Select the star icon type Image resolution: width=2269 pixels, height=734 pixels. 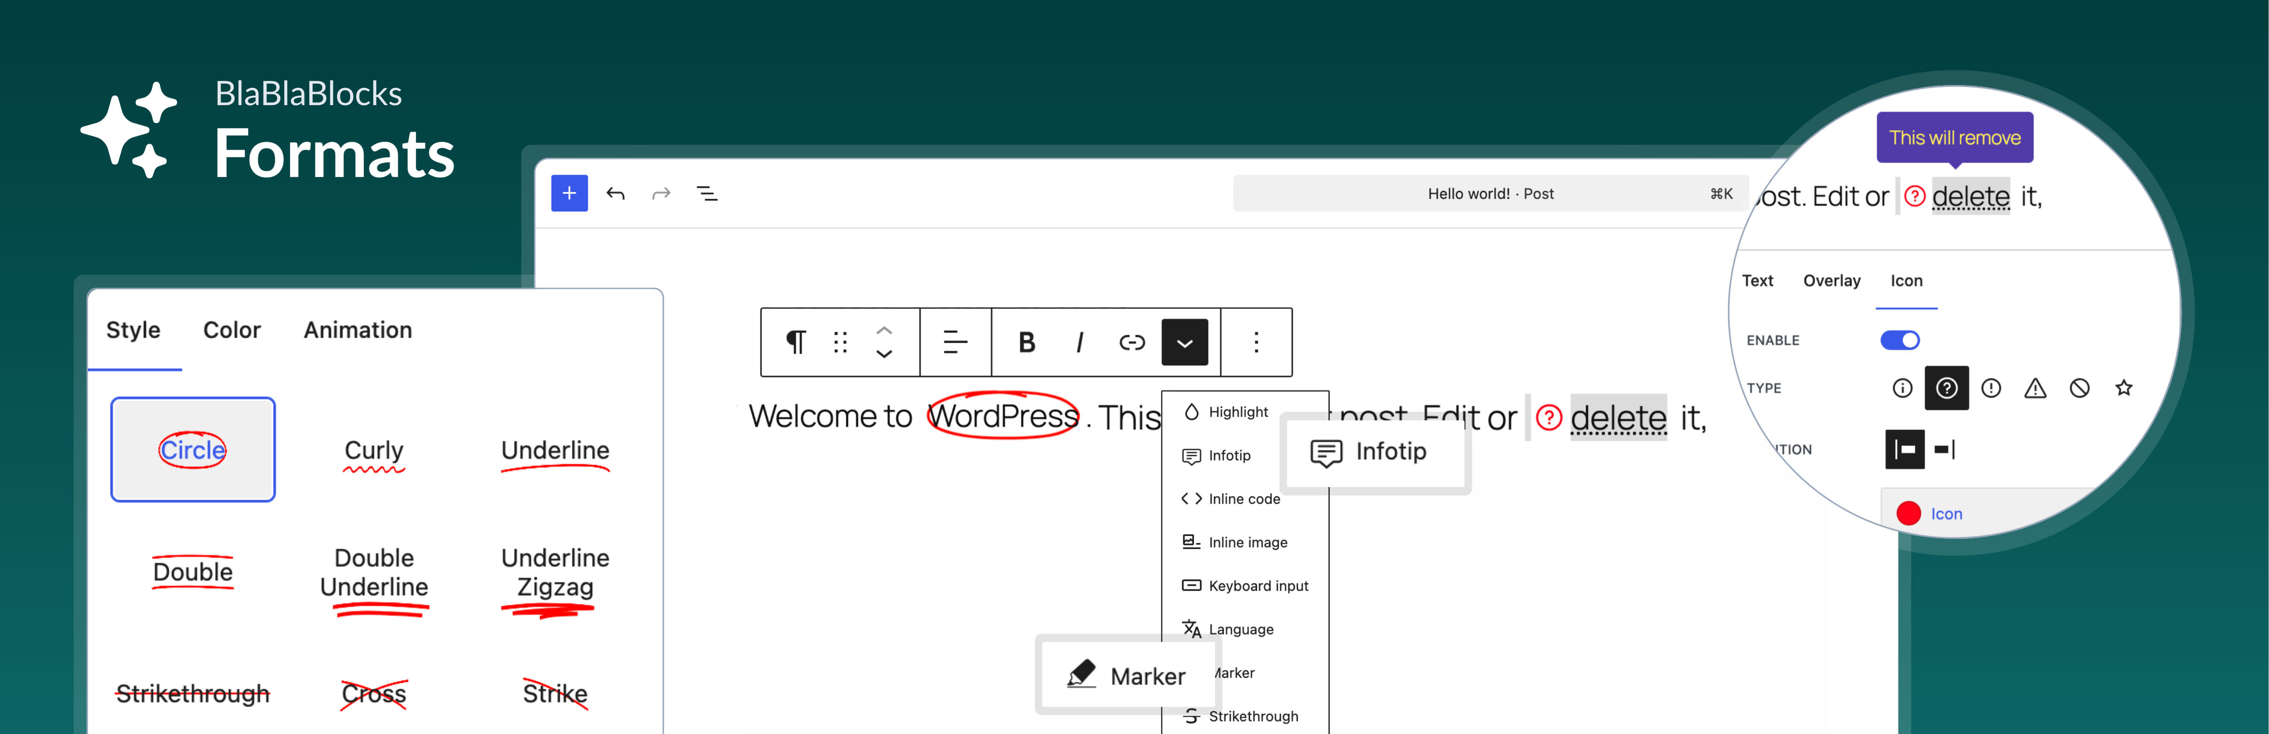click(x=2124, y=388)
